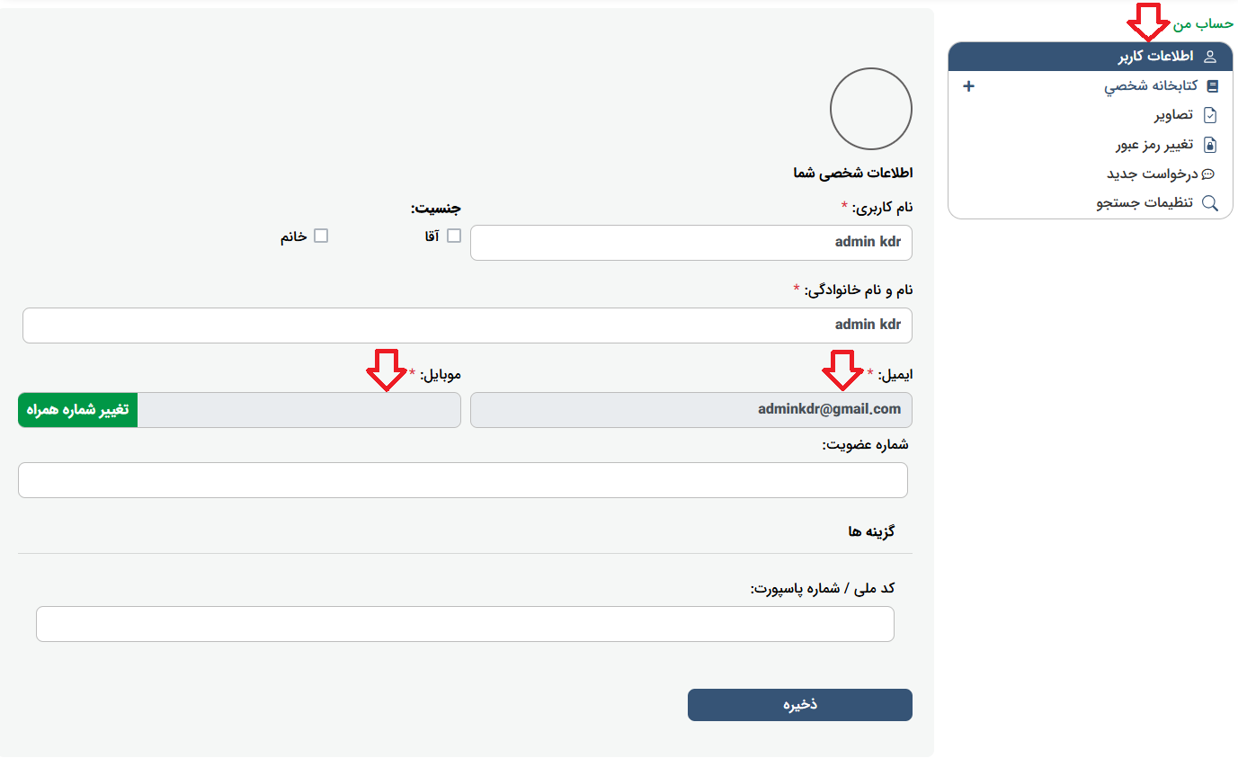Open تغيير رمز عبور menu entry

[x=1154, y=145]
